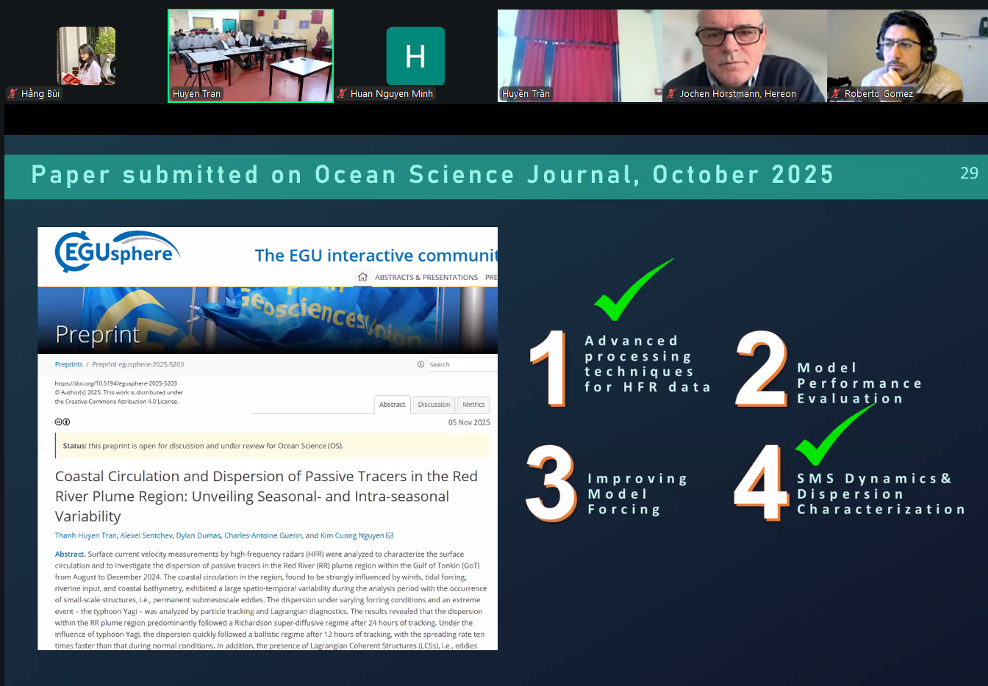Click the muted mic icon beside Hằng Bùi
Image resolution: width=988 pixels, height=686 pixels.
[12, 94]
